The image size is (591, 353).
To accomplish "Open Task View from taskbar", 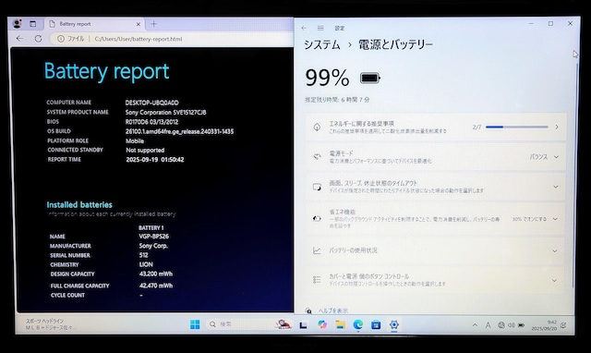I will (303, 324).
